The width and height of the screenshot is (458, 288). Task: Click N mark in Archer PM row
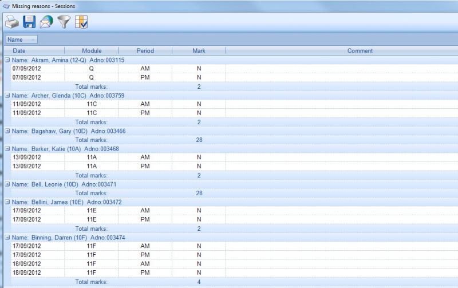[x=199, y=113]
